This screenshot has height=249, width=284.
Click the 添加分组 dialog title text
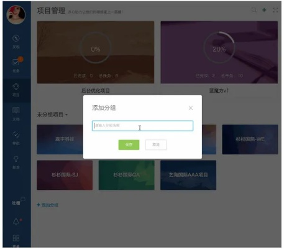(x=104, y=108)
